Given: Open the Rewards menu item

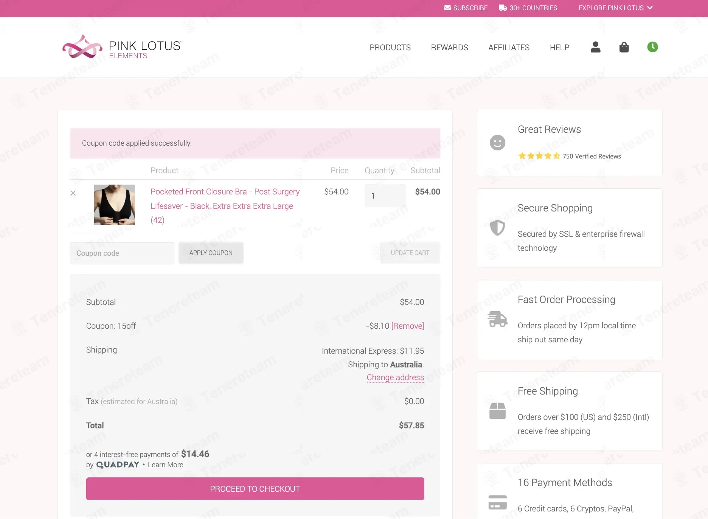Looking at the screenshot, I should click(x=449, y=47).
